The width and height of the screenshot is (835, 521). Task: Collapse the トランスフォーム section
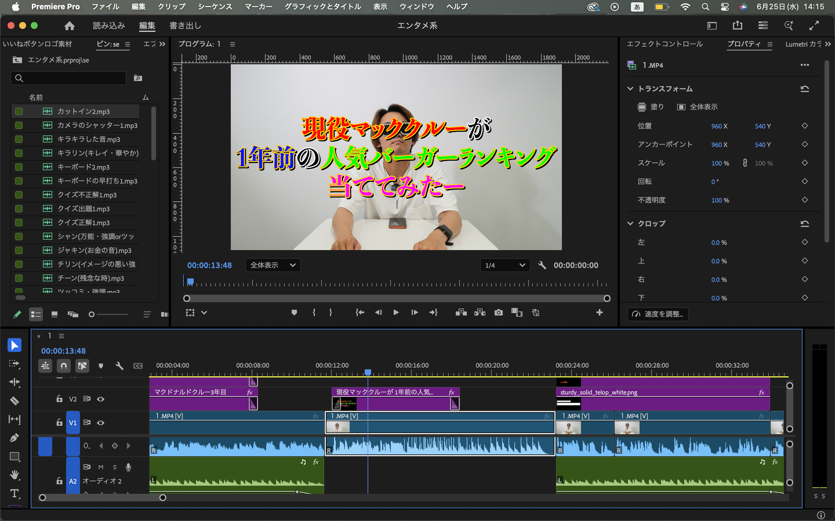coord(630,89)
